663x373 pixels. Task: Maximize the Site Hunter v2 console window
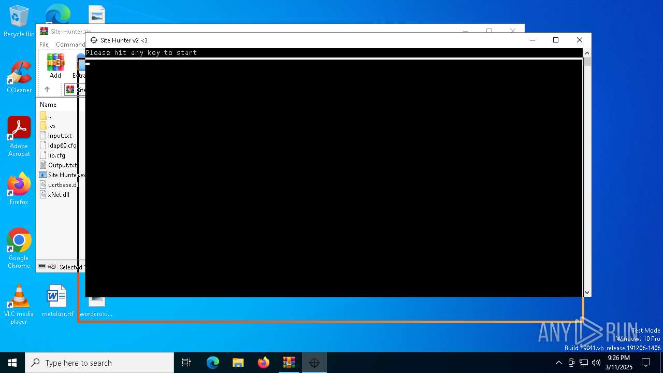[x=556, y=40]
